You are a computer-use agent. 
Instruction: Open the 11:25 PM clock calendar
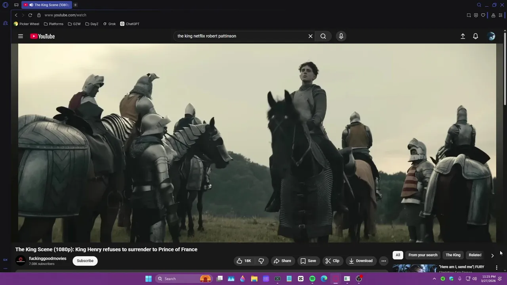(488, 279)
